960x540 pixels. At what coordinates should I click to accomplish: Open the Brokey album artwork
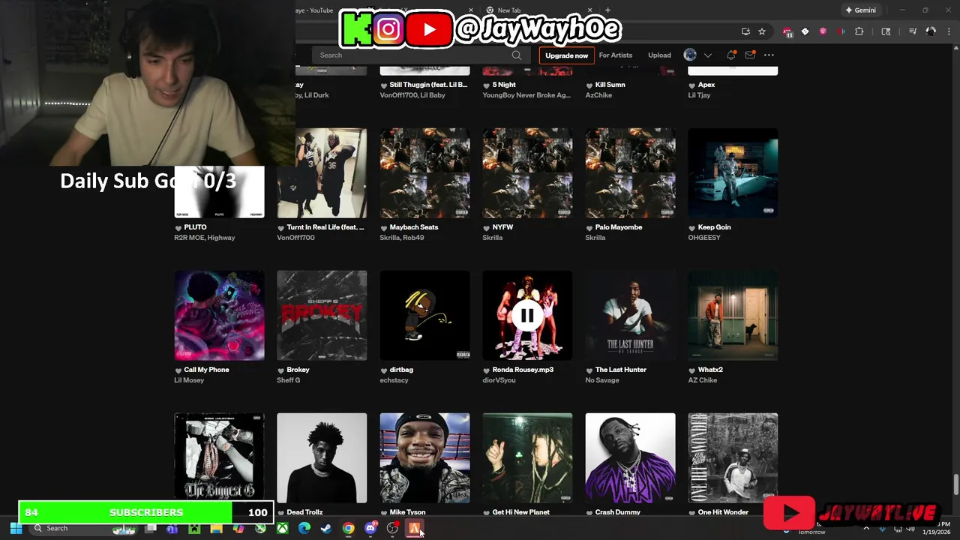(x=322, y=316)
